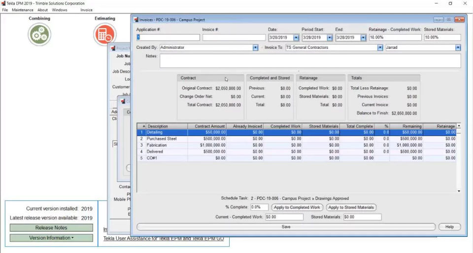Image resolution: width=473 pixels, height=253 pixels.
Task: Open the Invoice menu
Action: [86, 10]
